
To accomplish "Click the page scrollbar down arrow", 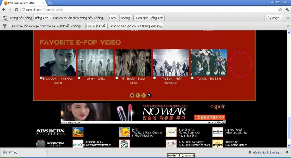I will pos(289,146).
